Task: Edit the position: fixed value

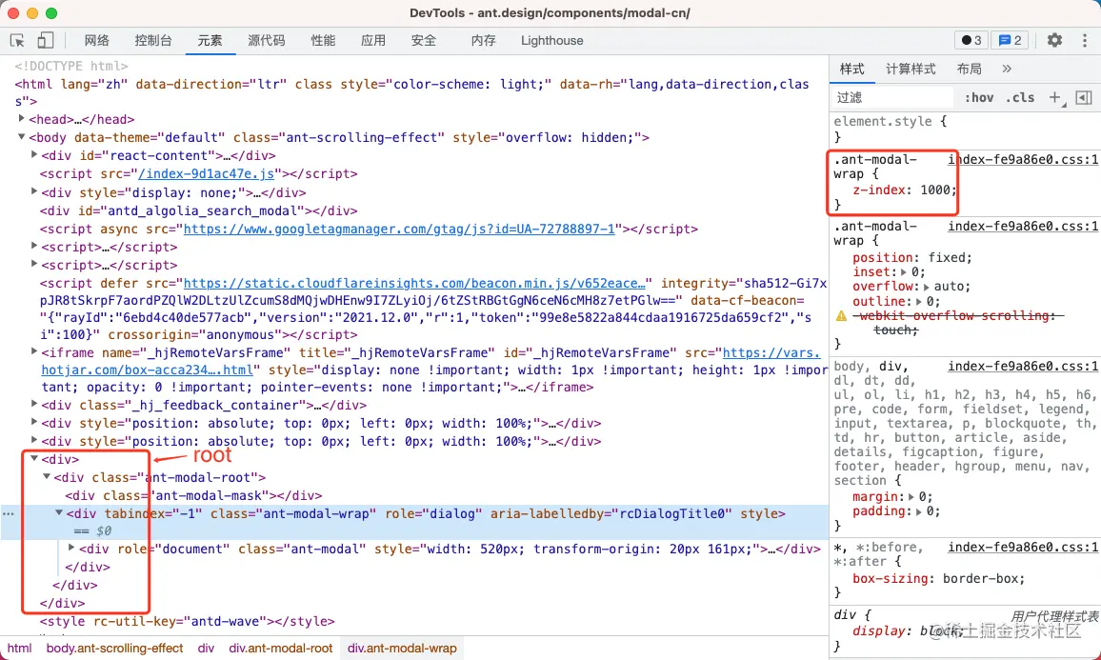Action: 948,258
